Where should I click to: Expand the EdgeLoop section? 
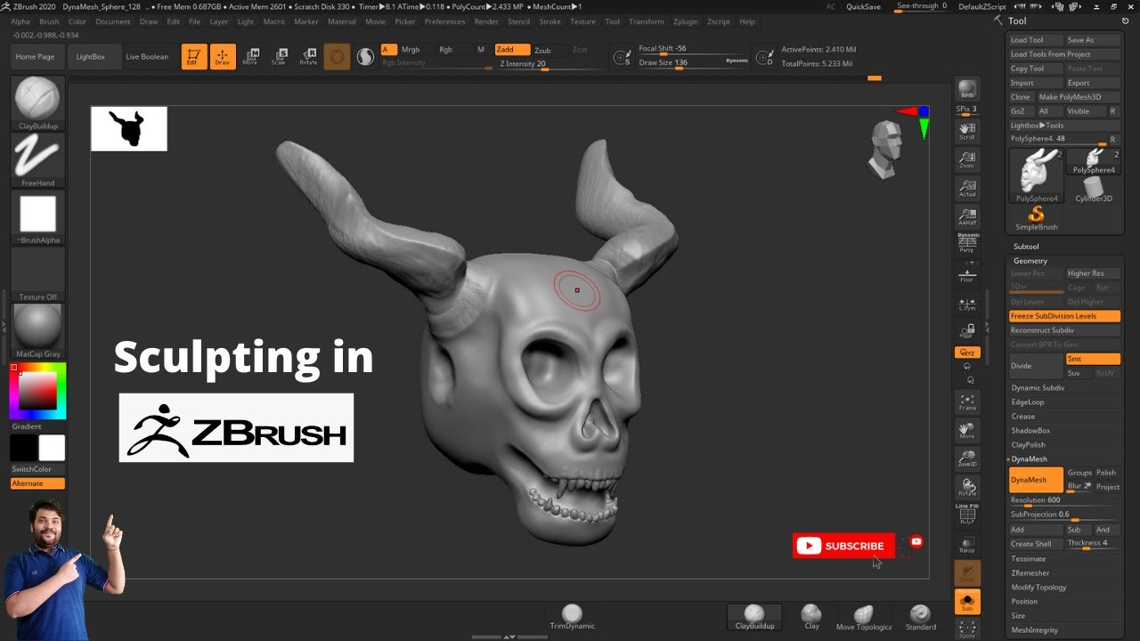coord(1028,402)
